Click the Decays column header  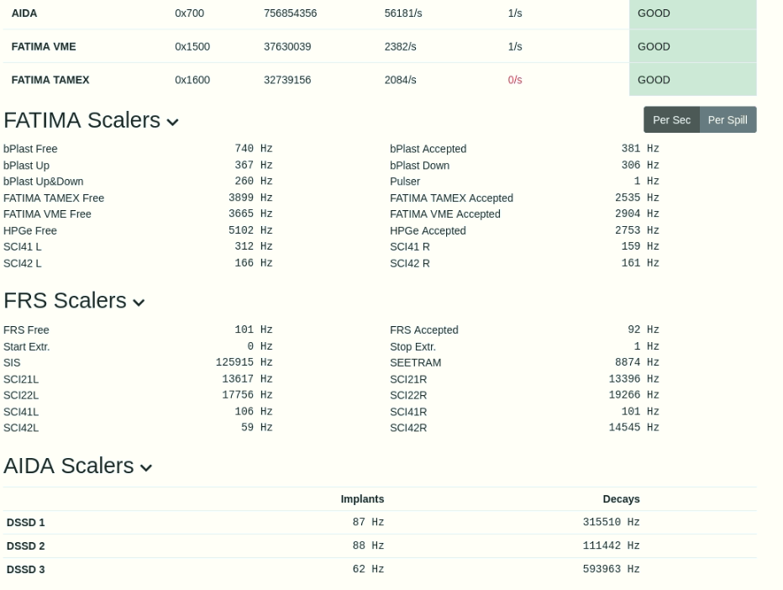tap(621, 499)
